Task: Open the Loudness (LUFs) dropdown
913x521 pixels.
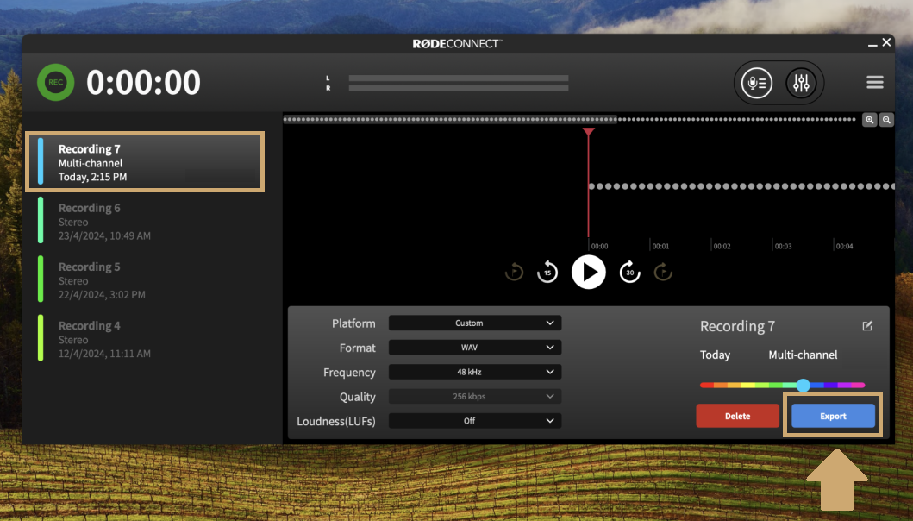Action: tap(474, 421)
